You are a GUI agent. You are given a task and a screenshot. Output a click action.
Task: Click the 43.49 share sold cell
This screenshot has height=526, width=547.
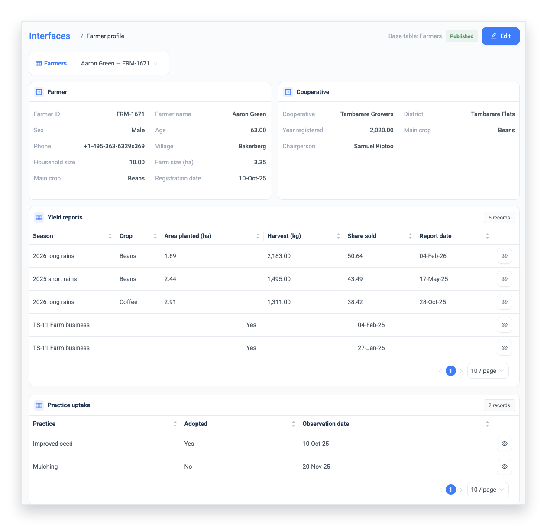pos(355,279)
